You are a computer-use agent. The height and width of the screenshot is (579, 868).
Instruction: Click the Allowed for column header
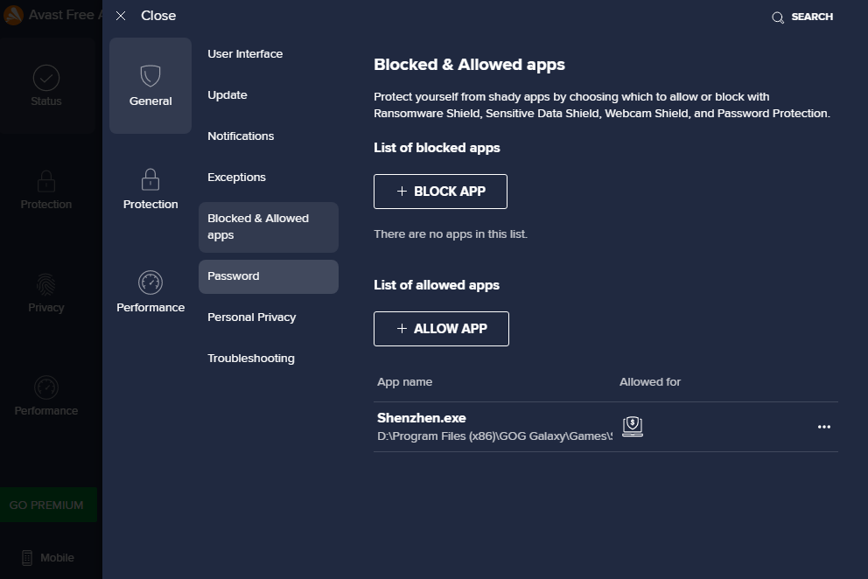(x=650, y=382)
